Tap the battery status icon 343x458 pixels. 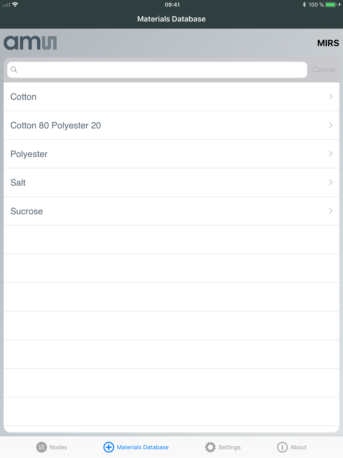coord(331,4)
